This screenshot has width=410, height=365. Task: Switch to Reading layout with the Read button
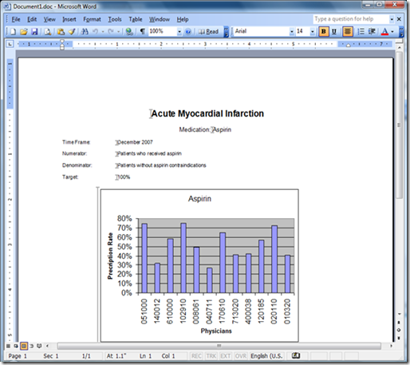208,32
